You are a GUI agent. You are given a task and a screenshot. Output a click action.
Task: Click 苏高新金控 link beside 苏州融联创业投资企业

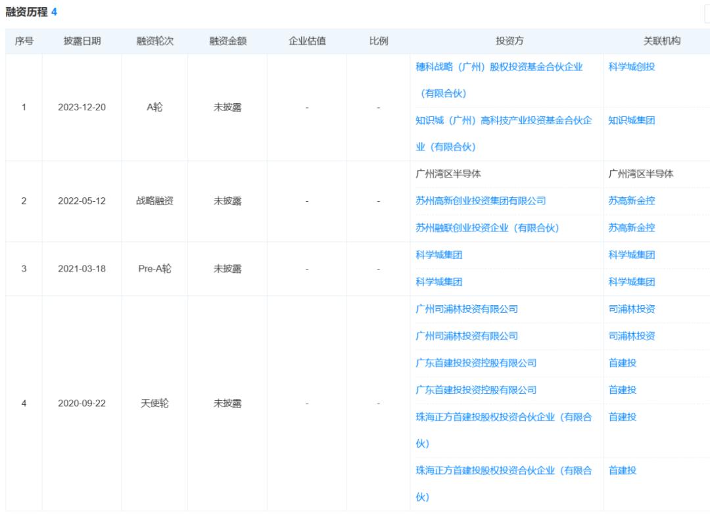tap(631, 228)
